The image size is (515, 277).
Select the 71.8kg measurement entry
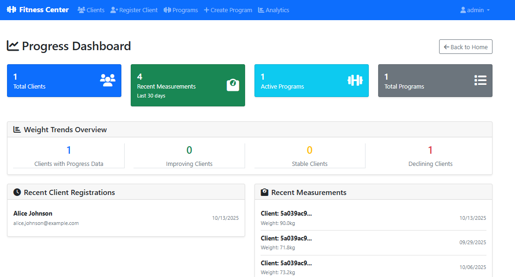(373, 243)
